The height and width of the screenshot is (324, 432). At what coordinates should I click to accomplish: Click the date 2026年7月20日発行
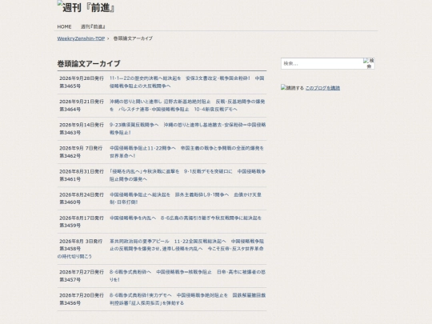(82, 295)
